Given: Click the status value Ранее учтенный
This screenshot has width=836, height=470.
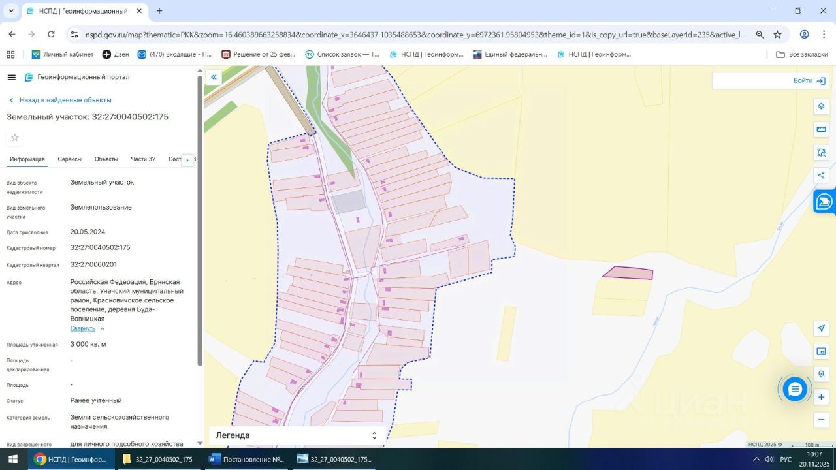Looking at the screenshot, I should 96,400.
